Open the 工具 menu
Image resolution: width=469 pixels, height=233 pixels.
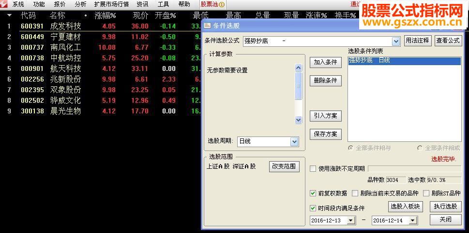pos(163,4)
